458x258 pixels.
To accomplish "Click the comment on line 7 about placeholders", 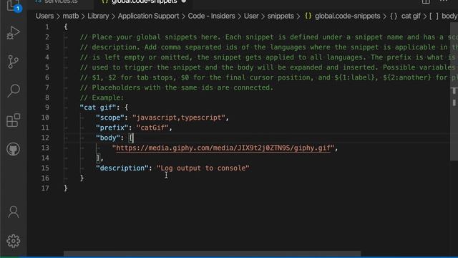I will coord(177,87).
